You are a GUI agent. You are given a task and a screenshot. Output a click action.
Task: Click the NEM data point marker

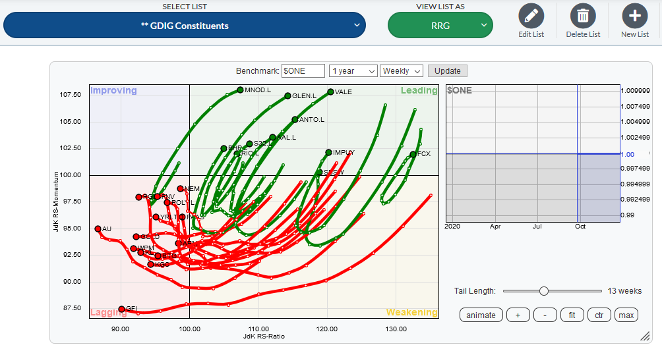tap(180, 188)
